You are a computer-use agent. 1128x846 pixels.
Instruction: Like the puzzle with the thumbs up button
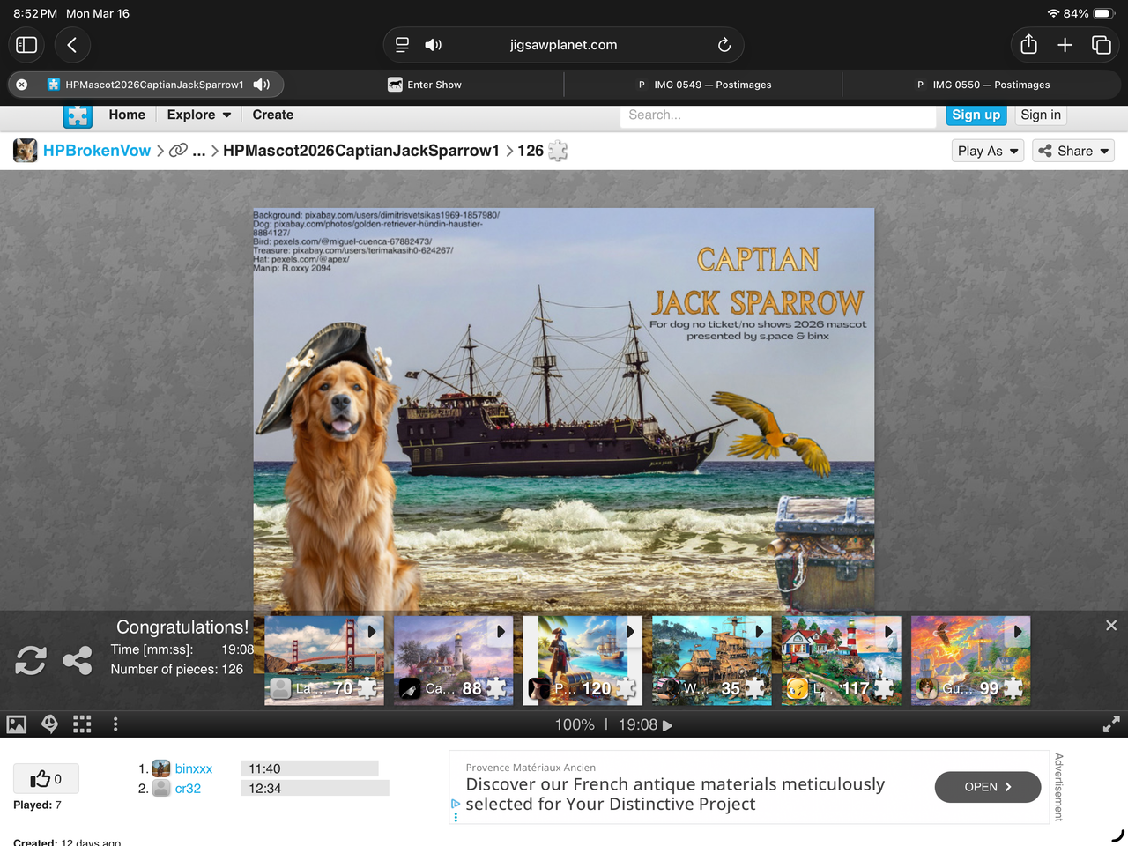[x=46, y=779]
